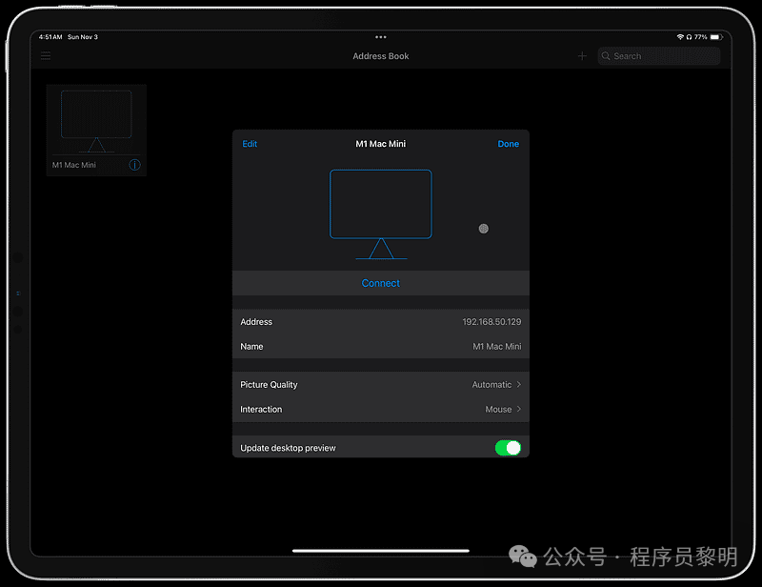Viewport: 762px width, 587px height.
Task: Select the Address row value 192.168.50.129
Action: click(x=491, y=322)
